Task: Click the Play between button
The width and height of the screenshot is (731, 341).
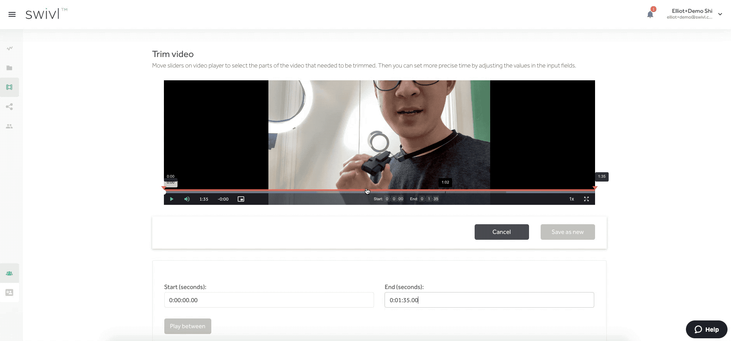Action: tap(188, 326)
